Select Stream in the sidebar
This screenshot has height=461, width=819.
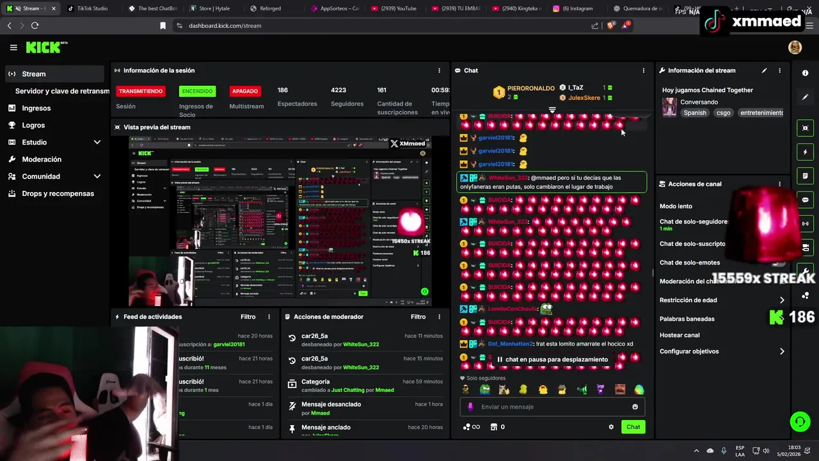click(x=54, y=74)
